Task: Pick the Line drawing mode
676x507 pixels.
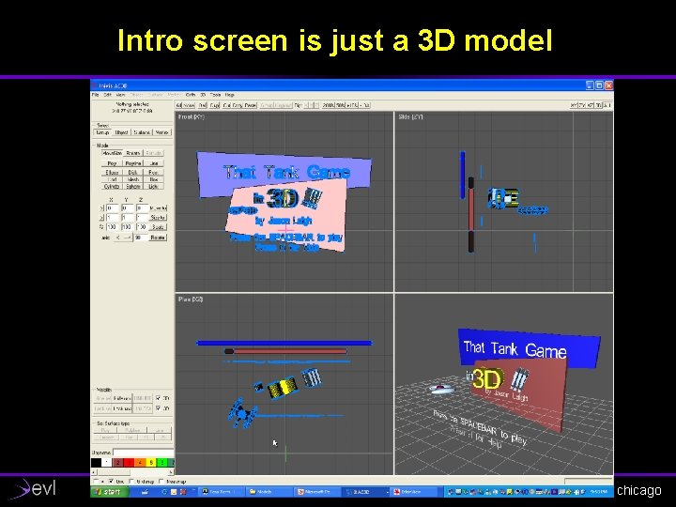Action: pos(154,163)
